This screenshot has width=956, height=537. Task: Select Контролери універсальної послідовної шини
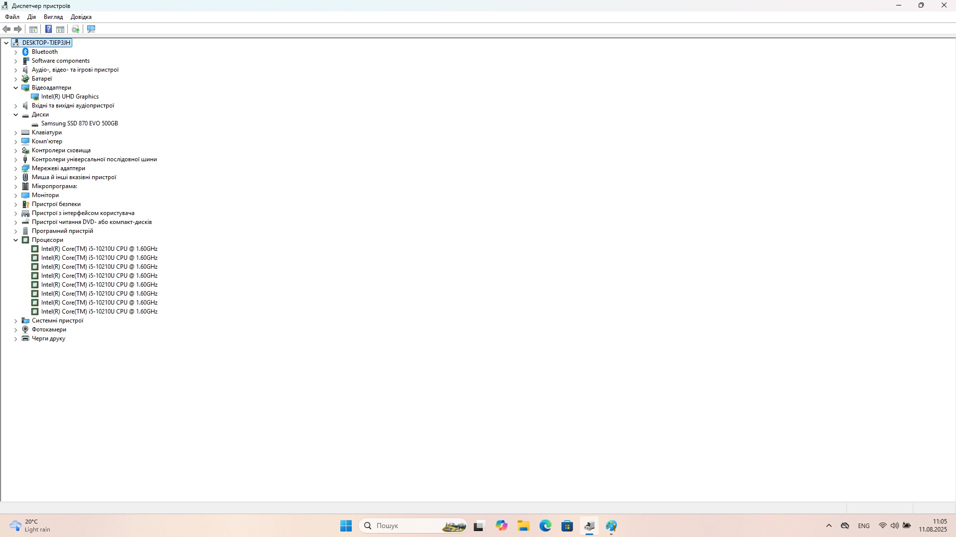[x=94, y=159]
